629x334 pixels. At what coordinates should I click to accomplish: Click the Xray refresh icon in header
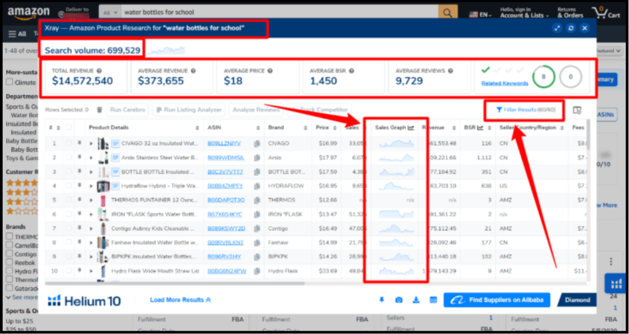click(570, 28)
